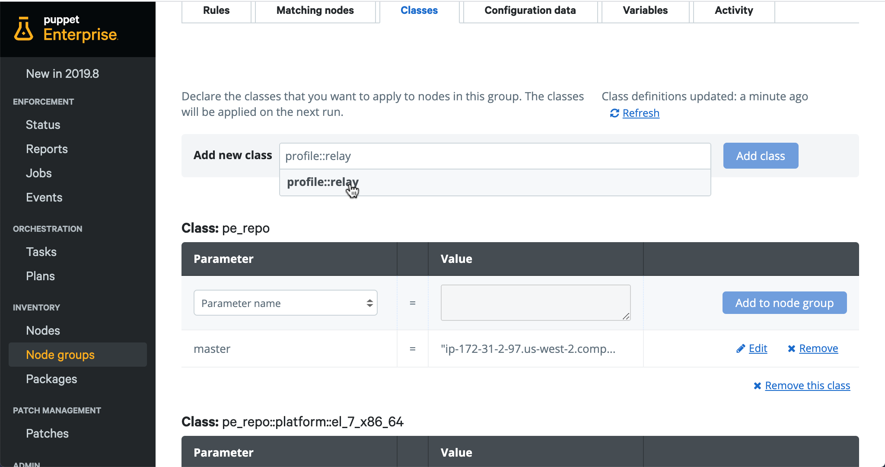Click the Edit link for master parameter

point(758,349)
